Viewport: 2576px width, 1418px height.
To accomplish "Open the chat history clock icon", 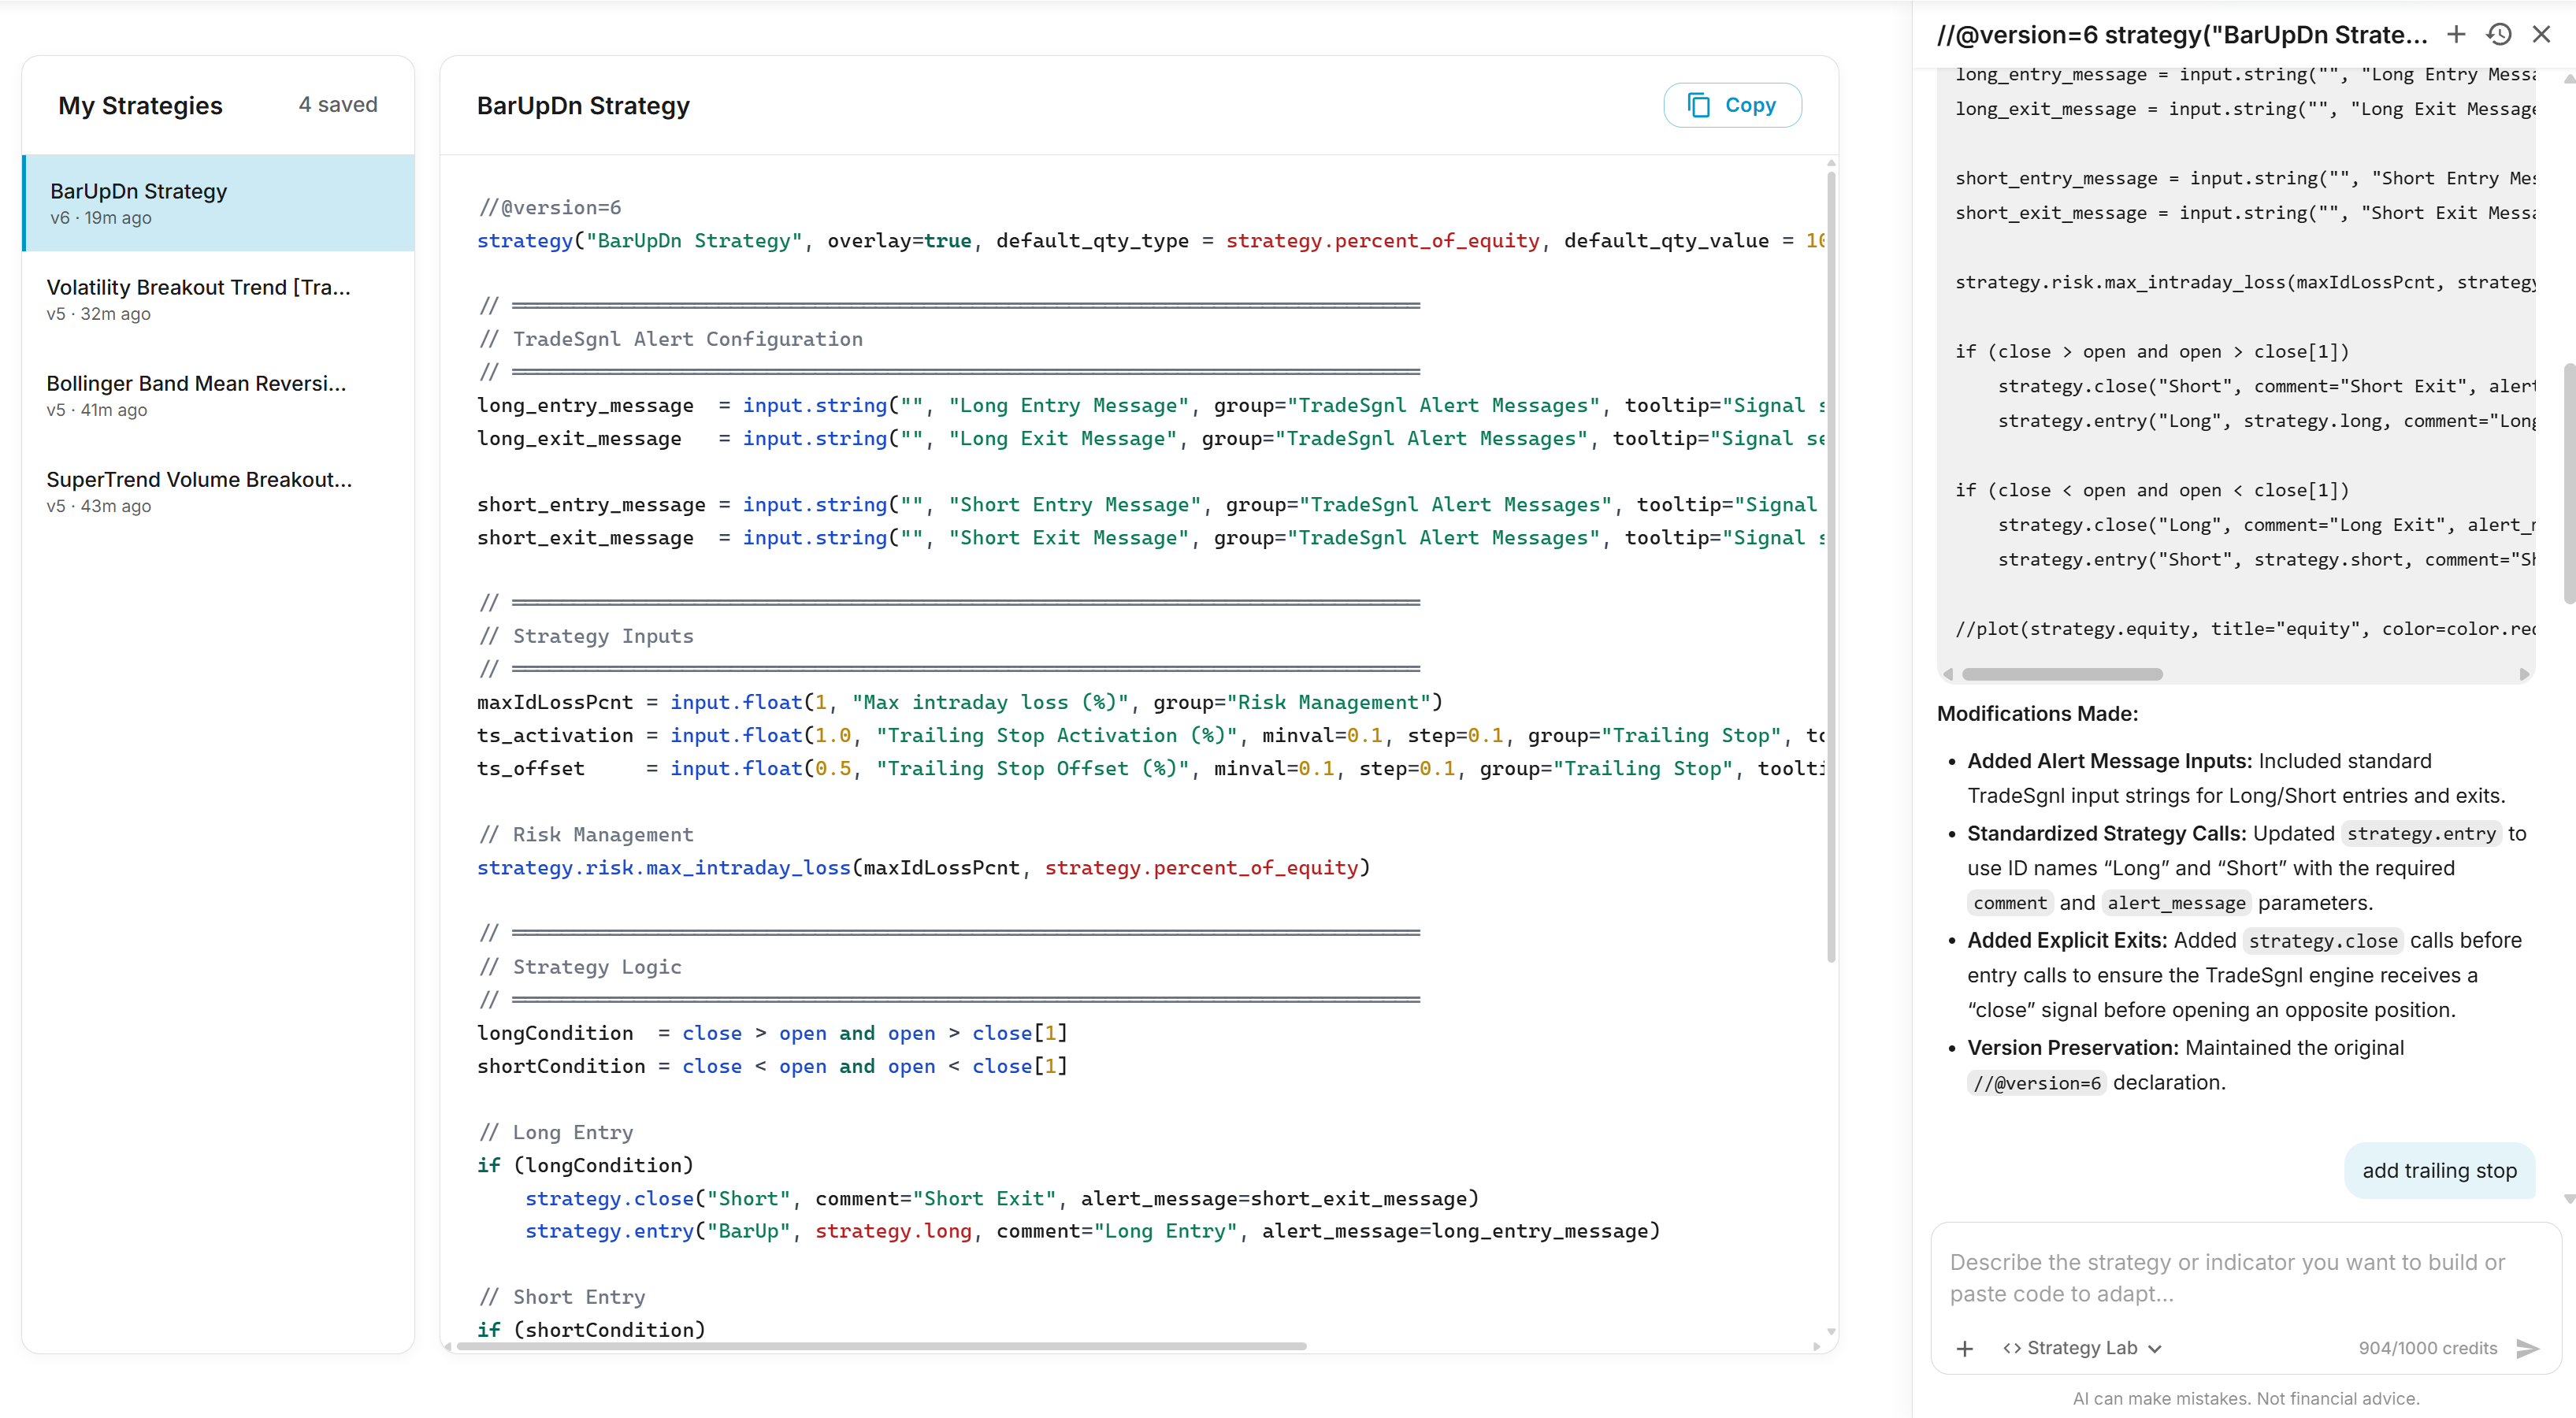I will pos(2499,33).
